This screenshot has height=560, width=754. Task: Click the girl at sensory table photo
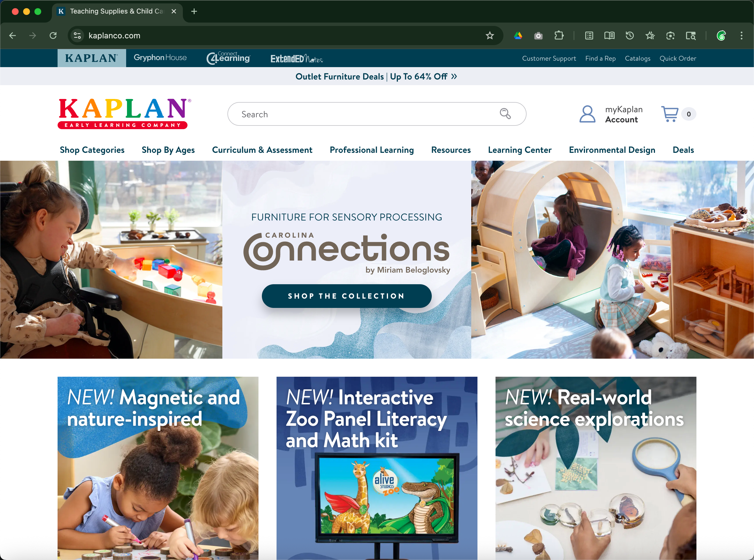point(111,259)
